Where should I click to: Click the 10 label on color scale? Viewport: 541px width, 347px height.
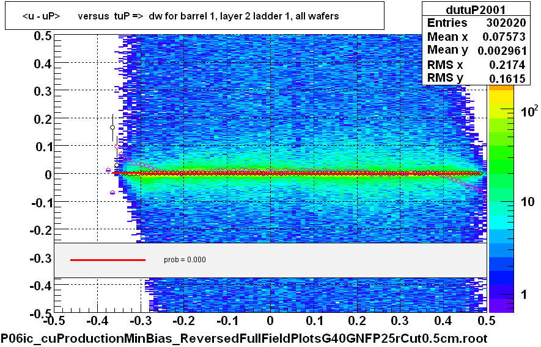tap(528, 202)
